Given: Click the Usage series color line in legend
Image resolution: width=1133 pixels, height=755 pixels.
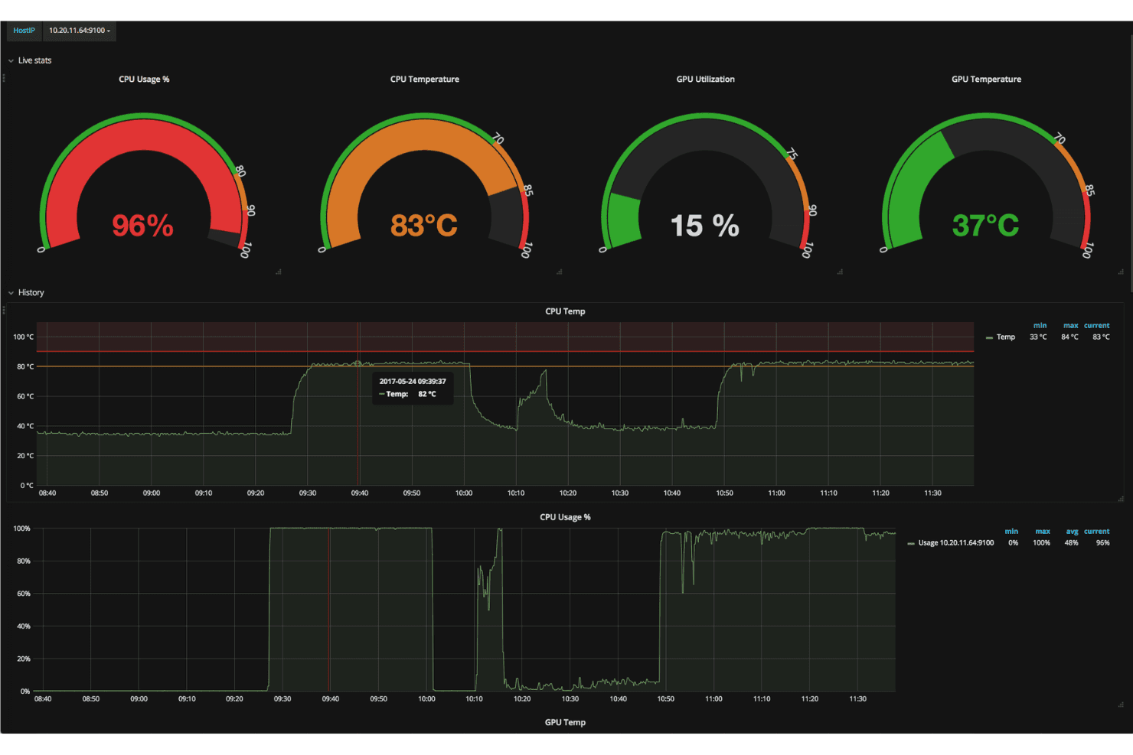Looking at the screenshot, I should point(911,544).
